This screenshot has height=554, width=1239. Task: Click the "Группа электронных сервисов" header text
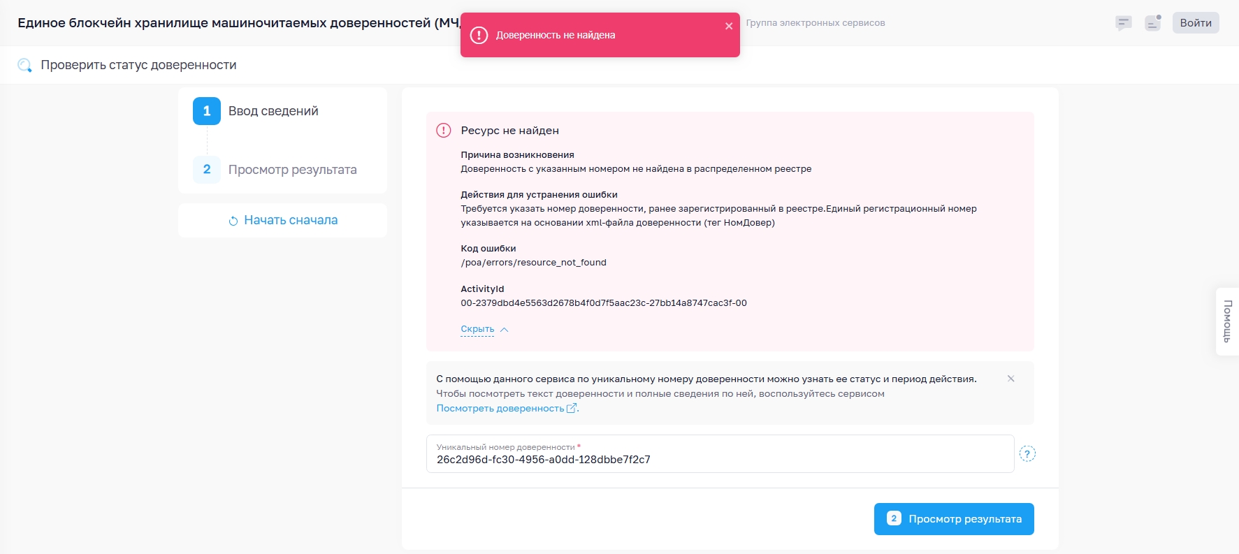point(815,23)
